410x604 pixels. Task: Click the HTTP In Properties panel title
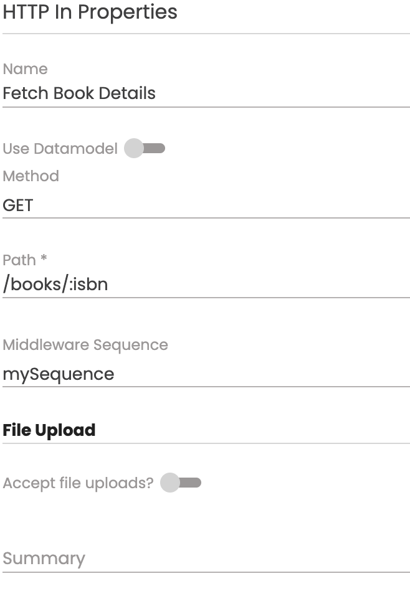[x=90, y=12]
